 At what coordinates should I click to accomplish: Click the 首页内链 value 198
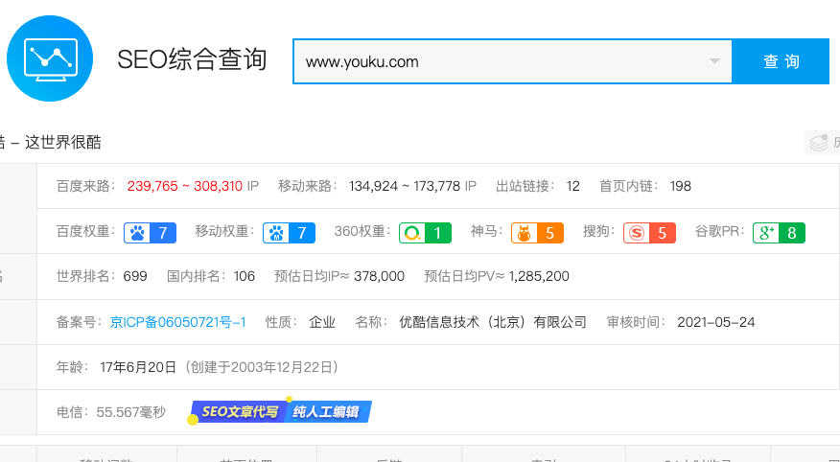pyautogui.click(x=681, y=186)
